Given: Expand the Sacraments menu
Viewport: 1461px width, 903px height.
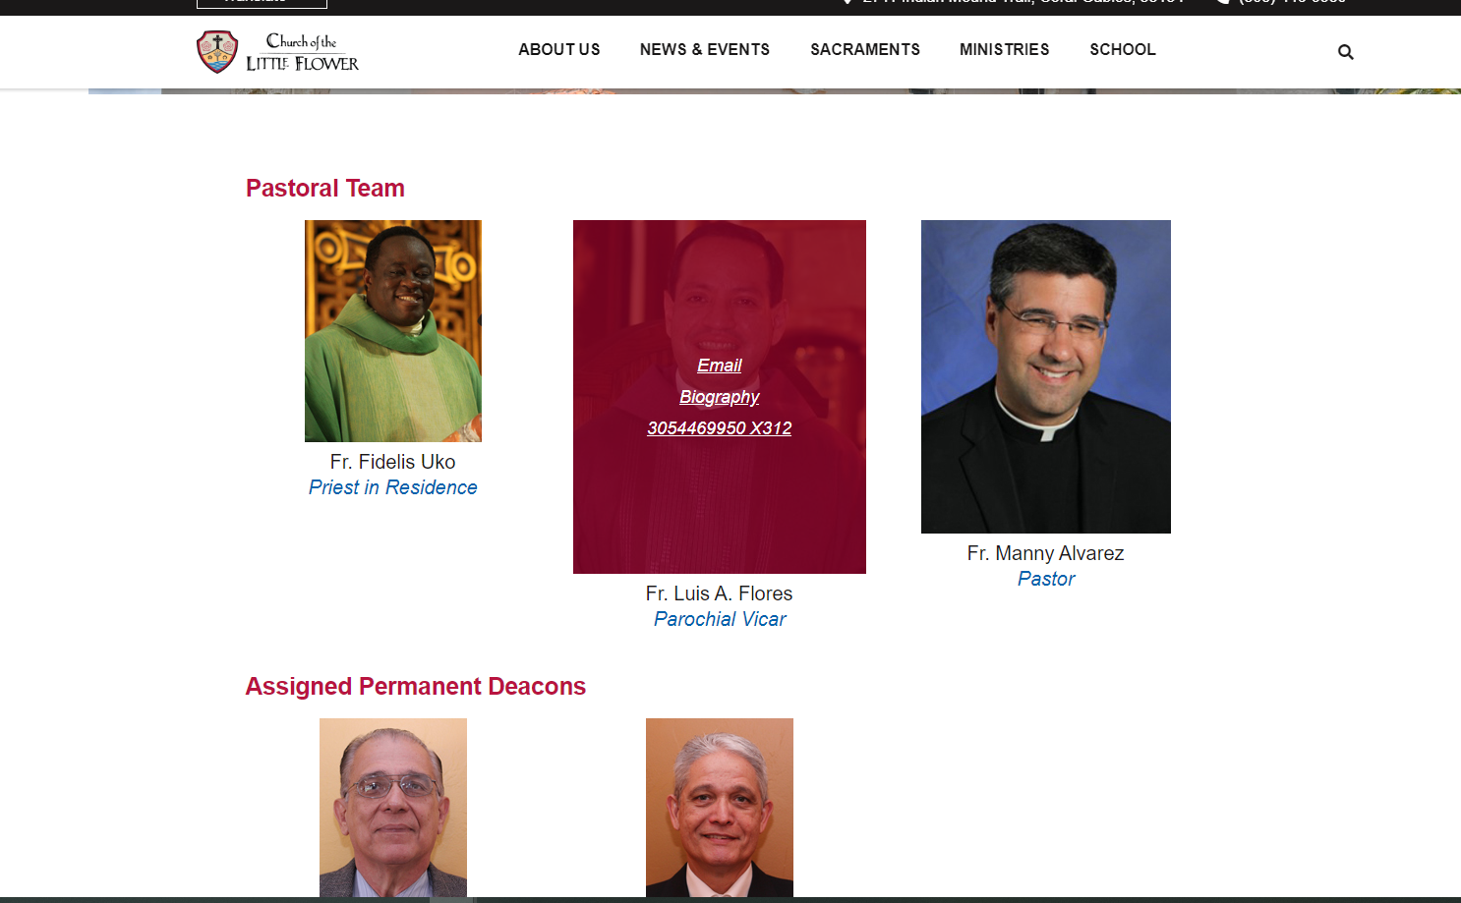Looking at the screenshot, I should [x=865, y=49].
